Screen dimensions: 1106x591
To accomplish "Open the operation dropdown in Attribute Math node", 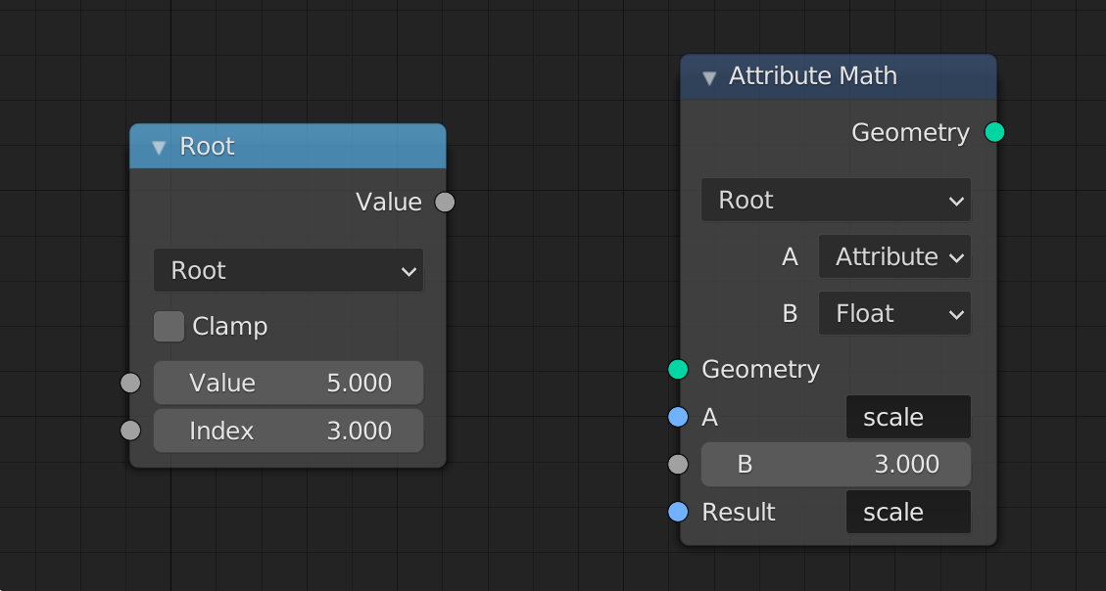I will click(836, 200).
